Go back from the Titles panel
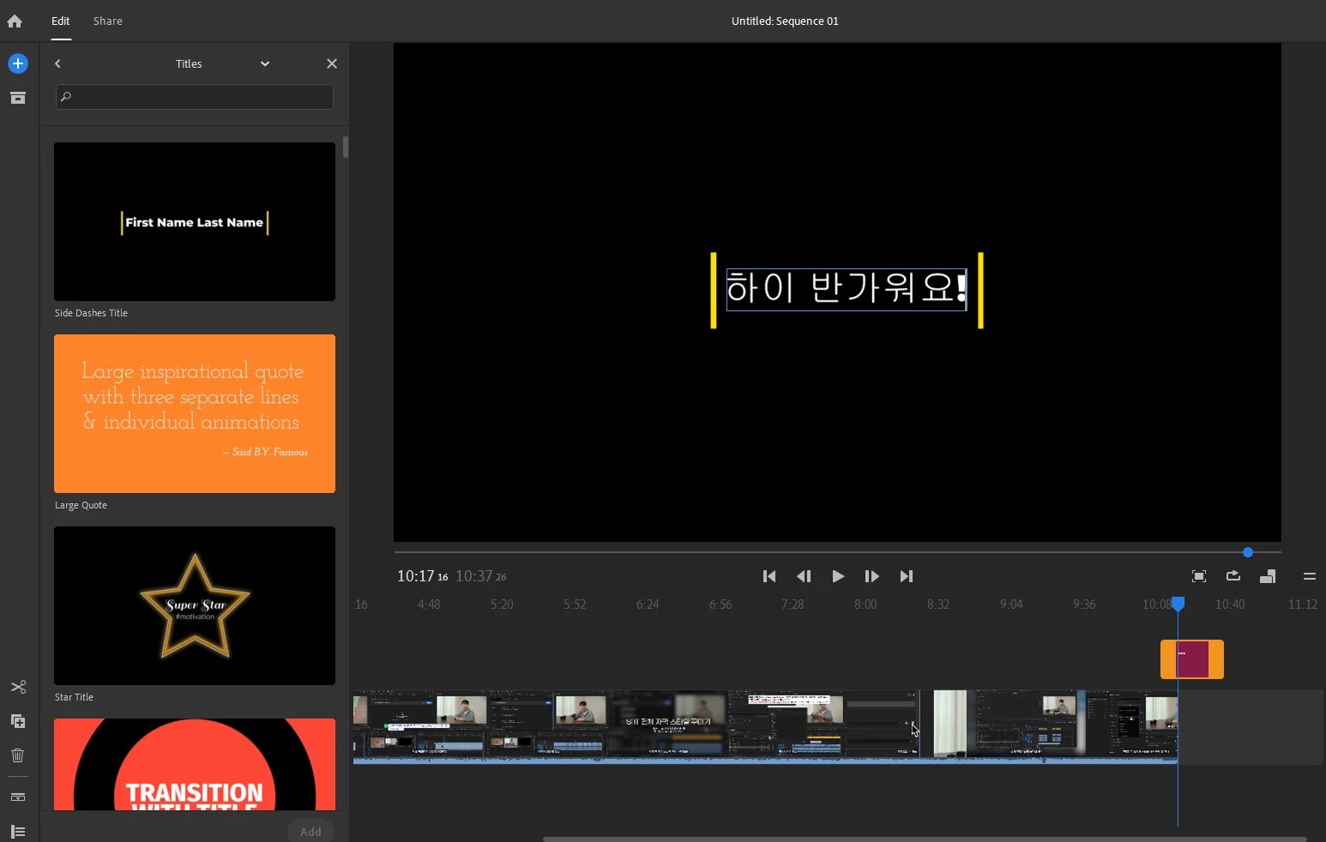Viewport: 1326px width, 842px height. pos(57,63)
